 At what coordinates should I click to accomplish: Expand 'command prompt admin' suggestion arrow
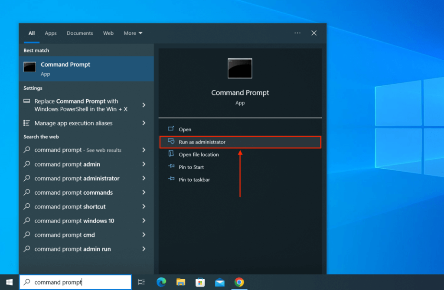[x=144, y=164]
